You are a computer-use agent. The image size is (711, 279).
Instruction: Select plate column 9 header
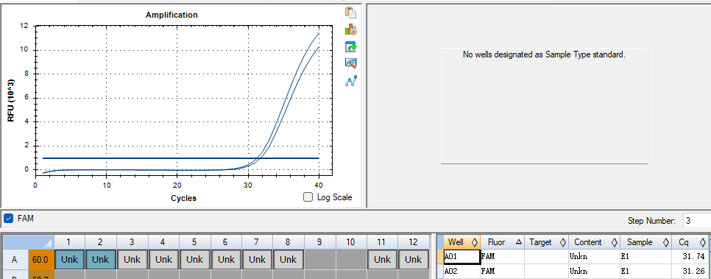coord(319,242)
